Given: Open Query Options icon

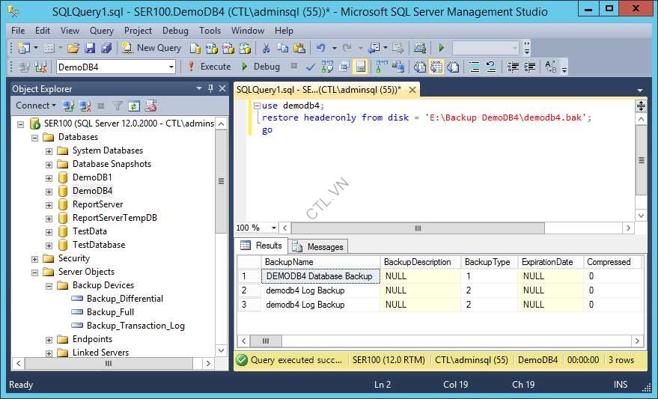Looking at the screenshot, I should tap(344, 67).
